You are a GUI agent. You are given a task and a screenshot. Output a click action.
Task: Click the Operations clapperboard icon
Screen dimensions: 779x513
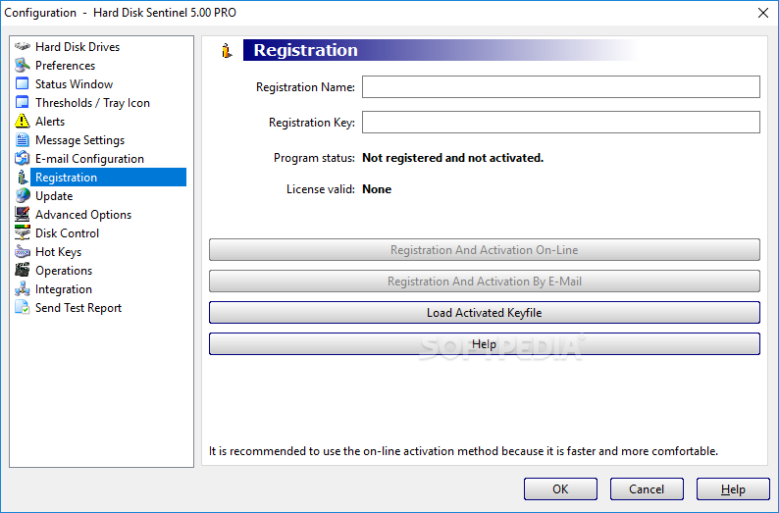pos(23,270)
